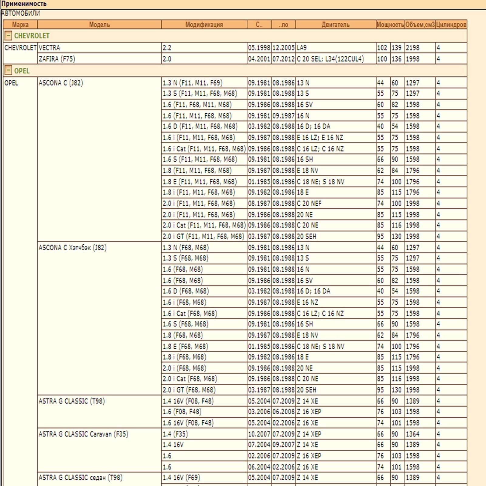Sort by Модель column header
Viewport: 486px width, 486px height.
pyautogui.click(x=99, y=25)
